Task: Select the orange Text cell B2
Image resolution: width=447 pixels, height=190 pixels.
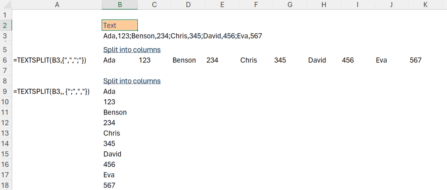Action: pos(119,25)
